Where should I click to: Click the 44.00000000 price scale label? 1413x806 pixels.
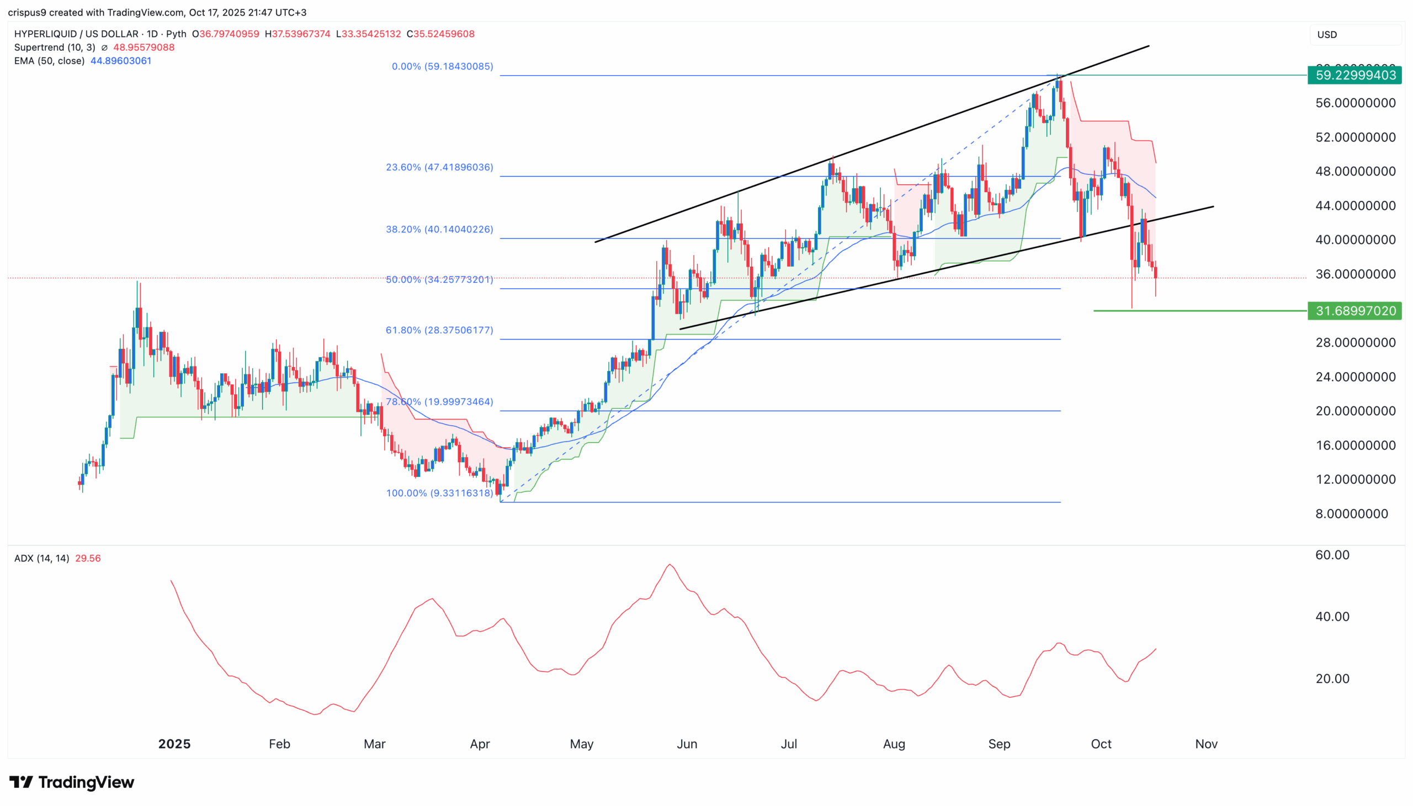[x=1355, y=206]
